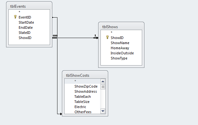This screenshot has width=198, height=125.
Task: Click the scroll up arrow in tblShowCosts
Action: [103, 82]
